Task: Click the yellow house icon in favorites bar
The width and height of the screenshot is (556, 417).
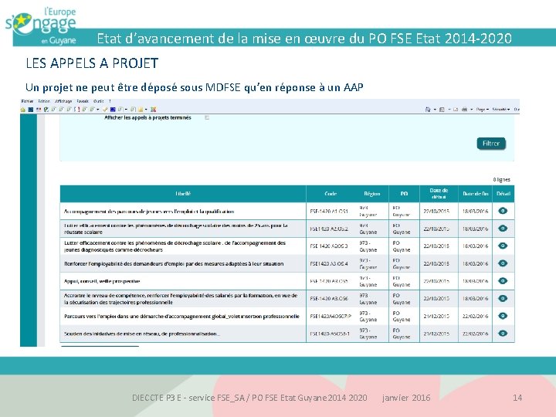Action: [x=23, y=110]
